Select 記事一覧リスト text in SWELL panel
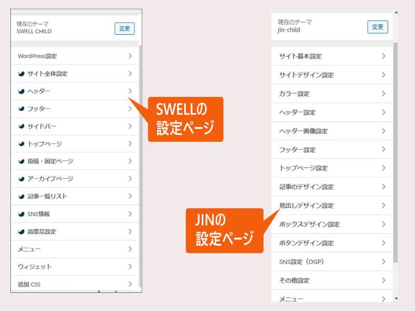The width and height of the screenshot is (415, 311). point(47,196)
